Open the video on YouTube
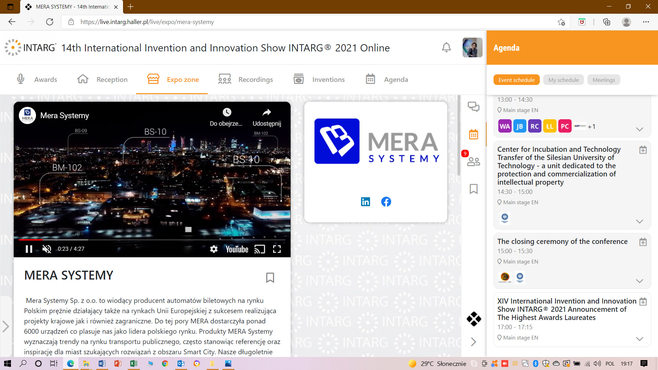This screenshot has width=658, height=370. (237, 249)
